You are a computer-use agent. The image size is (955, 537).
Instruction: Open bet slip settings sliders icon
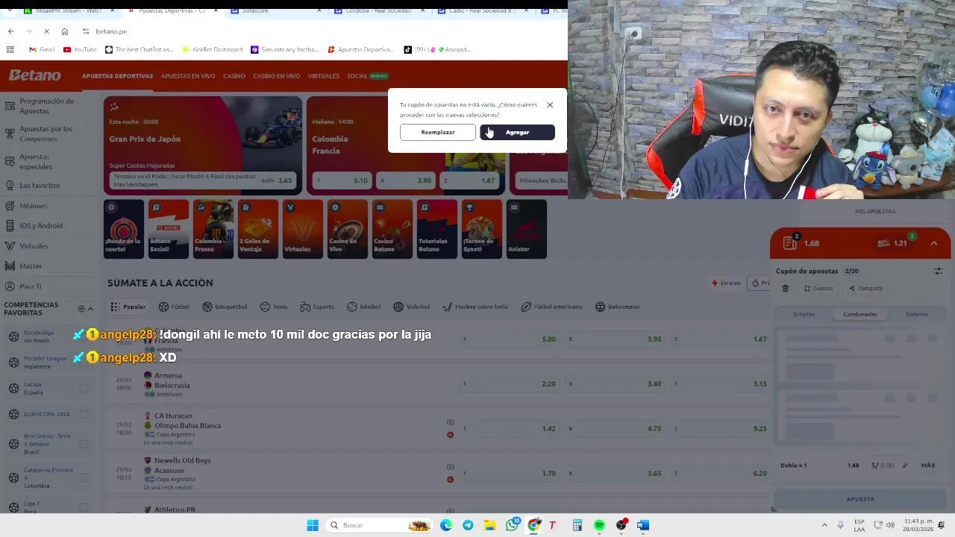click(x=939, y=271)
